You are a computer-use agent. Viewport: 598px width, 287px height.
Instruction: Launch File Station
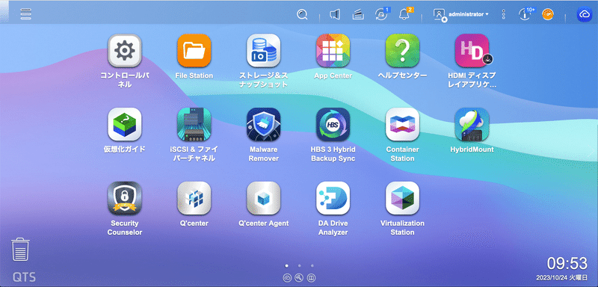(194, 50)
